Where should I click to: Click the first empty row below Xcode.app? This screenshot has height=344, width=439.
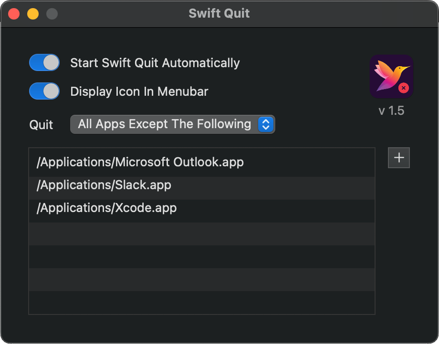pyautogui.click(x=201, y=234)
